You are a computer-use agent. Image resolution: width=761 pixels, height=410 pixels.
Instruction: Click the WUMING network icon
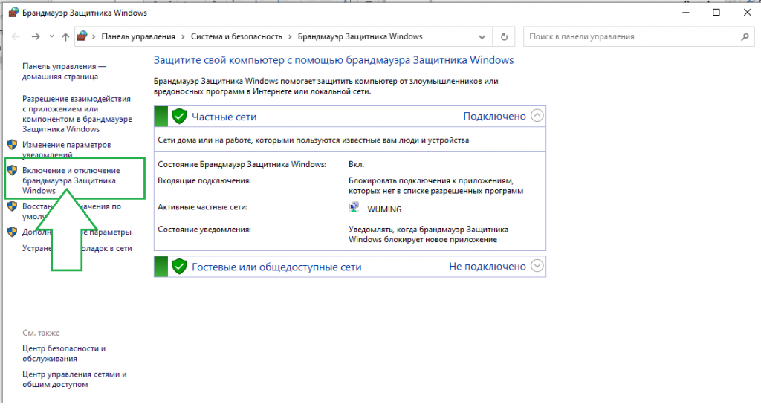point(354,209)
